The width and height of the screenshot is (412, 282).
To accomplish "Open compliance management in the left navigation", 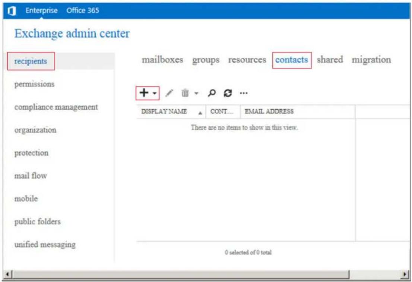I will (x=56, y=107).
